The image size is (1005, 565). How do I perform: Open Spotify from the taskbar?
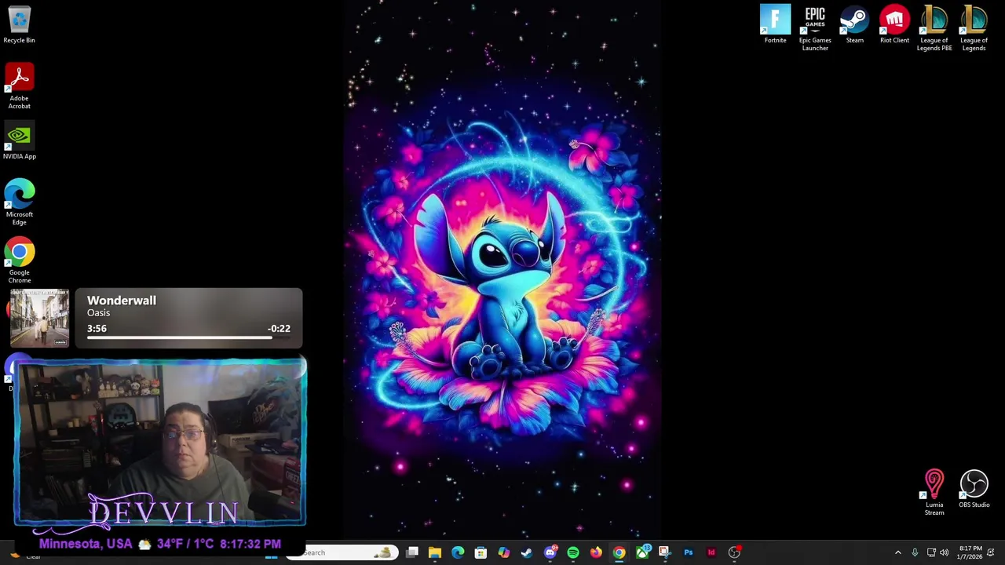pos(573,552)
